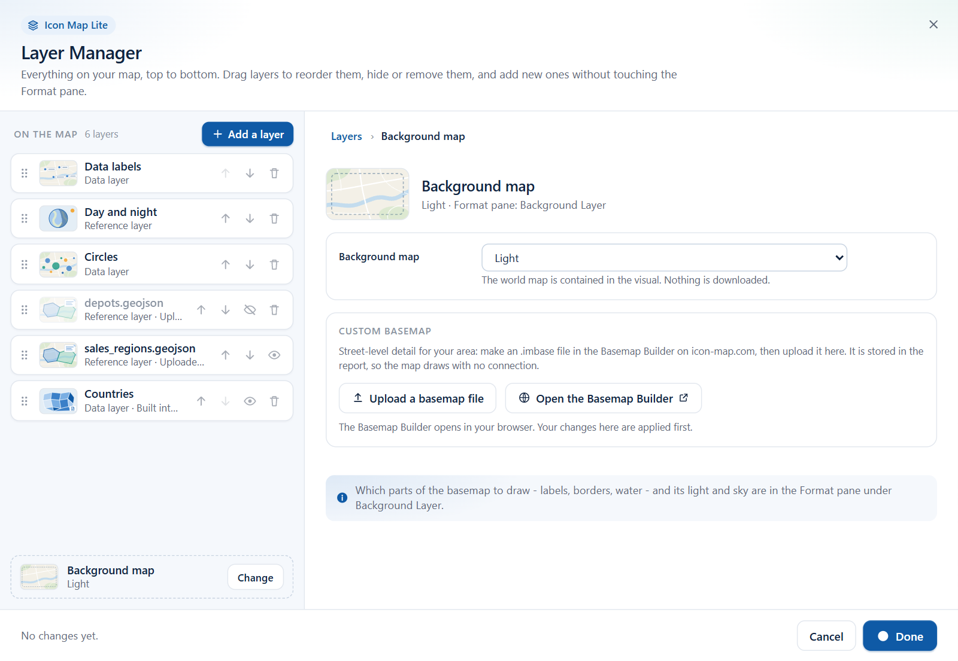Go back to Layers via breadcrumb
The width and height of the screenshot is (958, 661).
(347, 136)
